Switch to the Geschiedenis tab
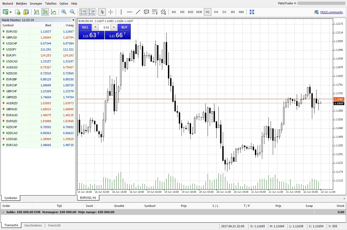This screenshot has width=347, height=230. tap(33, 225)
